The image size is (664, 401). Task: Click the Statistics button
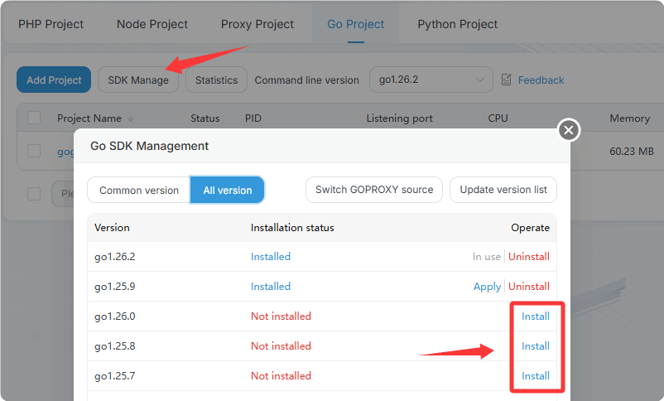[x=216, y=80]
